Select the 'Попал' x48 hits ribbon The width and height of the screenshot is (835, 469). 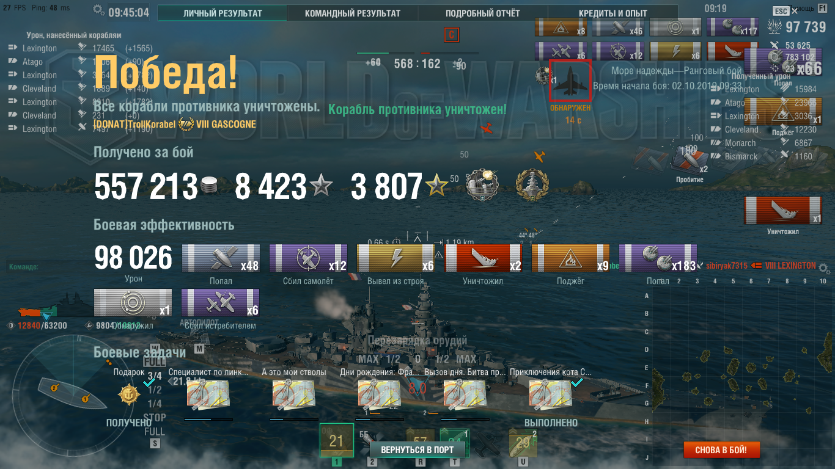(221, 258)
